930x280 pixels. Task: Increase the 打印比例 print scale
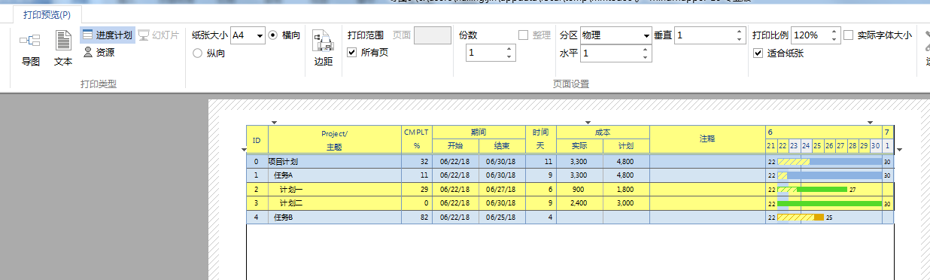tap(834, 31)
